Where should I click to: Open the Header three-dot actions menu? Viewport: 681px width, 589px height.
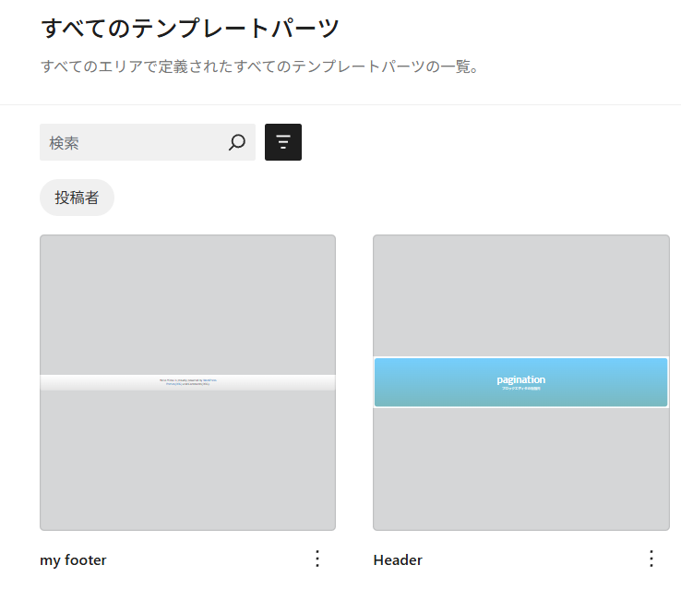click(x=651, y=559)
